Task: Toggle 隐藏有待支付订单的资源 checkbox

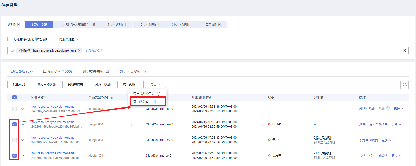Action: coord(9,39)
